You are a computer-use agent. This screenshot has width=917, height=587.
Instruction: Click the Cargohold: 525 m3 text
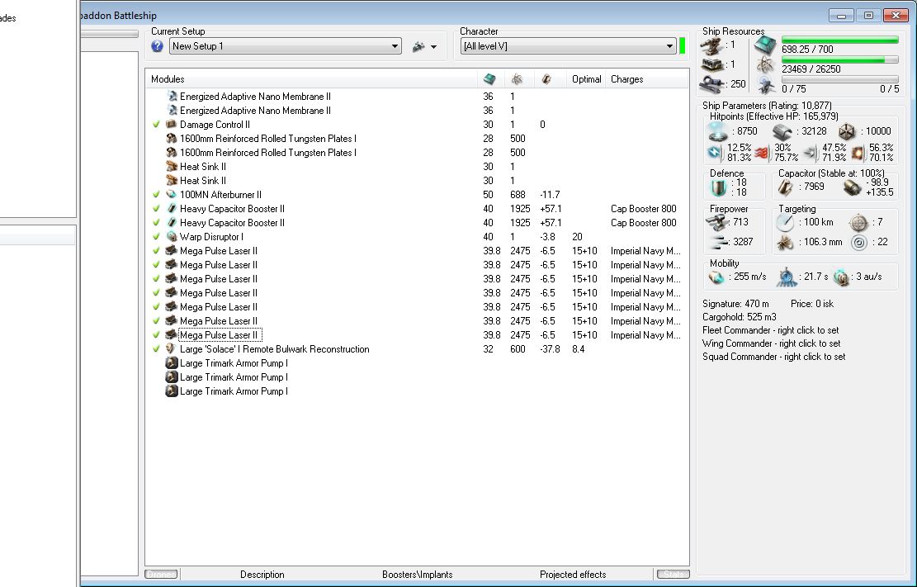click(740, 317)
